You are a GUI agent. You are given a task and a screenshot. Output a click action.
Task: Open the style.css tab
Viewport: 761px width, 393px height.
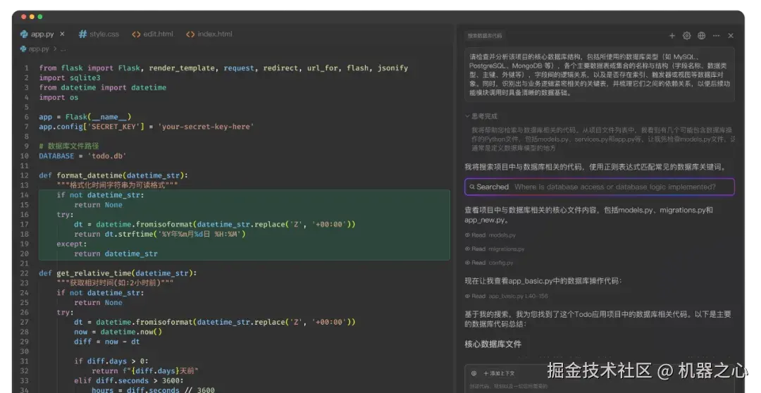tap(99, 34)
